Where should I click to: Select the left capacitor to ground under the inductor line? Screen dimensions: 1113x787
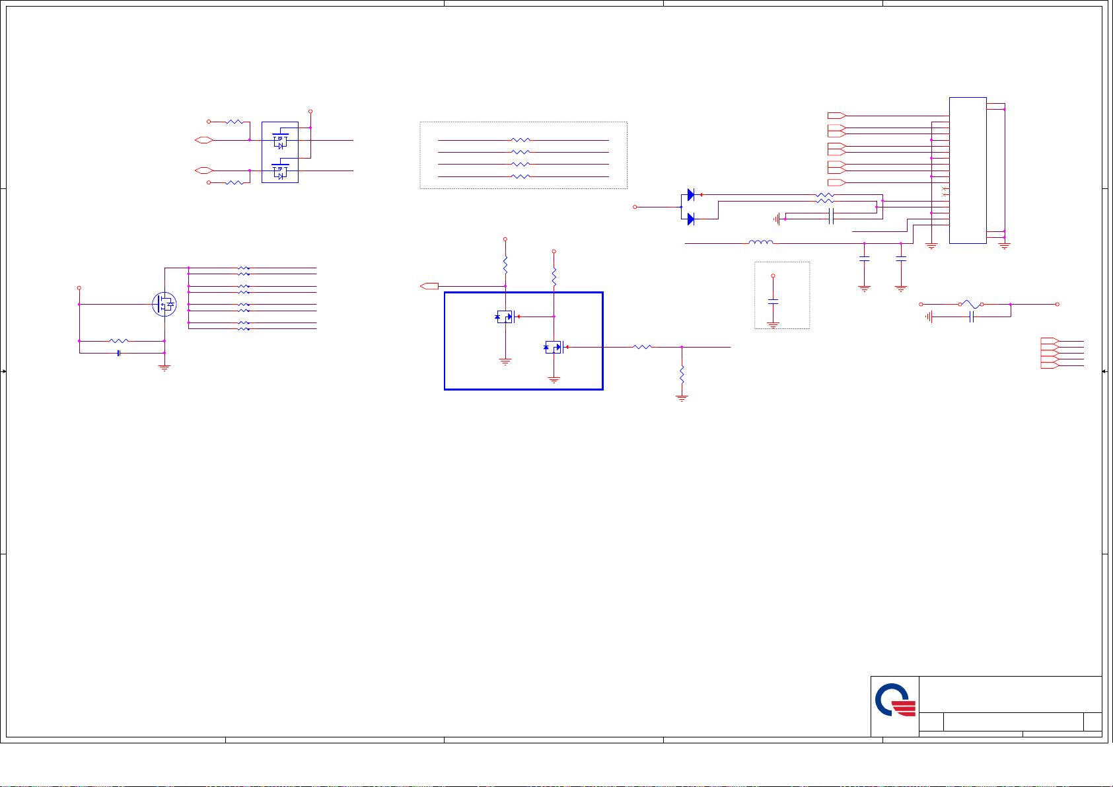[x=864, y=259]
